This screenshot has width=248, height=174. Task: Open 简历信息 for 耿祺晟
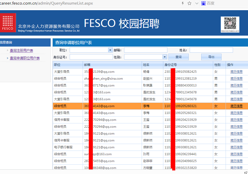[237, 85]
